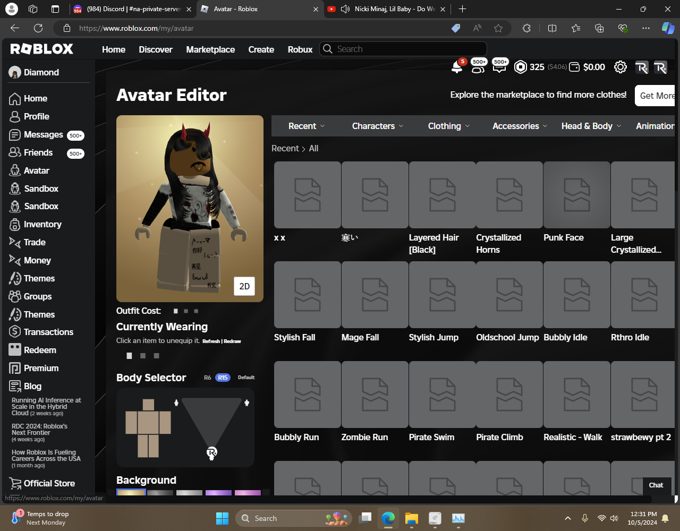This screenshot has height=531, width=680.
Task: Open the notifications bell icon
Action: click(456, 67)
